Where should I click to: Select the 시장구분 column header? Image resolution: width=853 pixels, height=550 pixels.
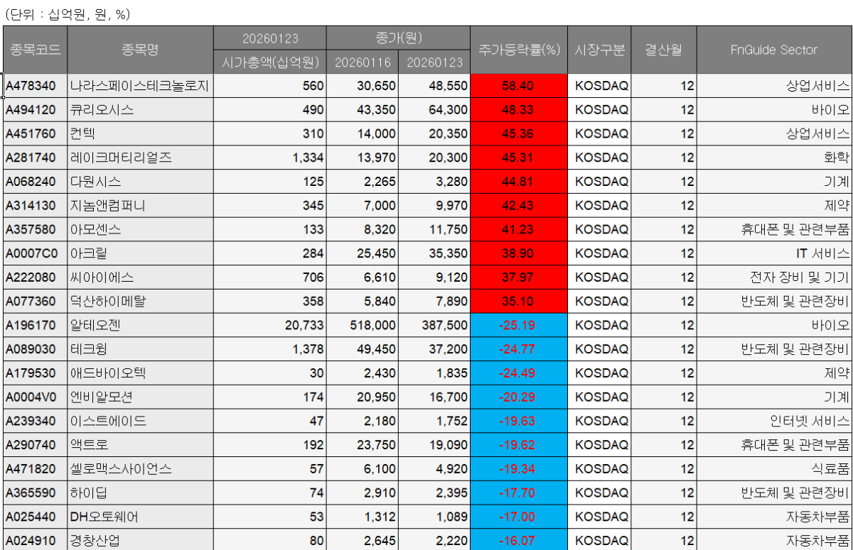pyautogui.click(x=600, y=50)
